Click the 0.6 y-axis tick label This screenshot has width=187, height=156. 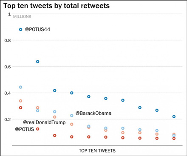[8, 67]
